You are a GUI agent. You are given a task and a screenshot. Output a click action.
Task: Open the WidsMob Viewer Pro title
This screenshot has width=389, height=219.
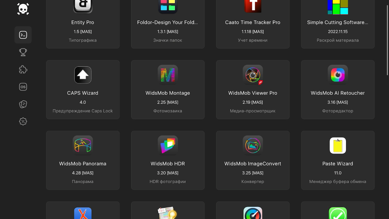253,93
